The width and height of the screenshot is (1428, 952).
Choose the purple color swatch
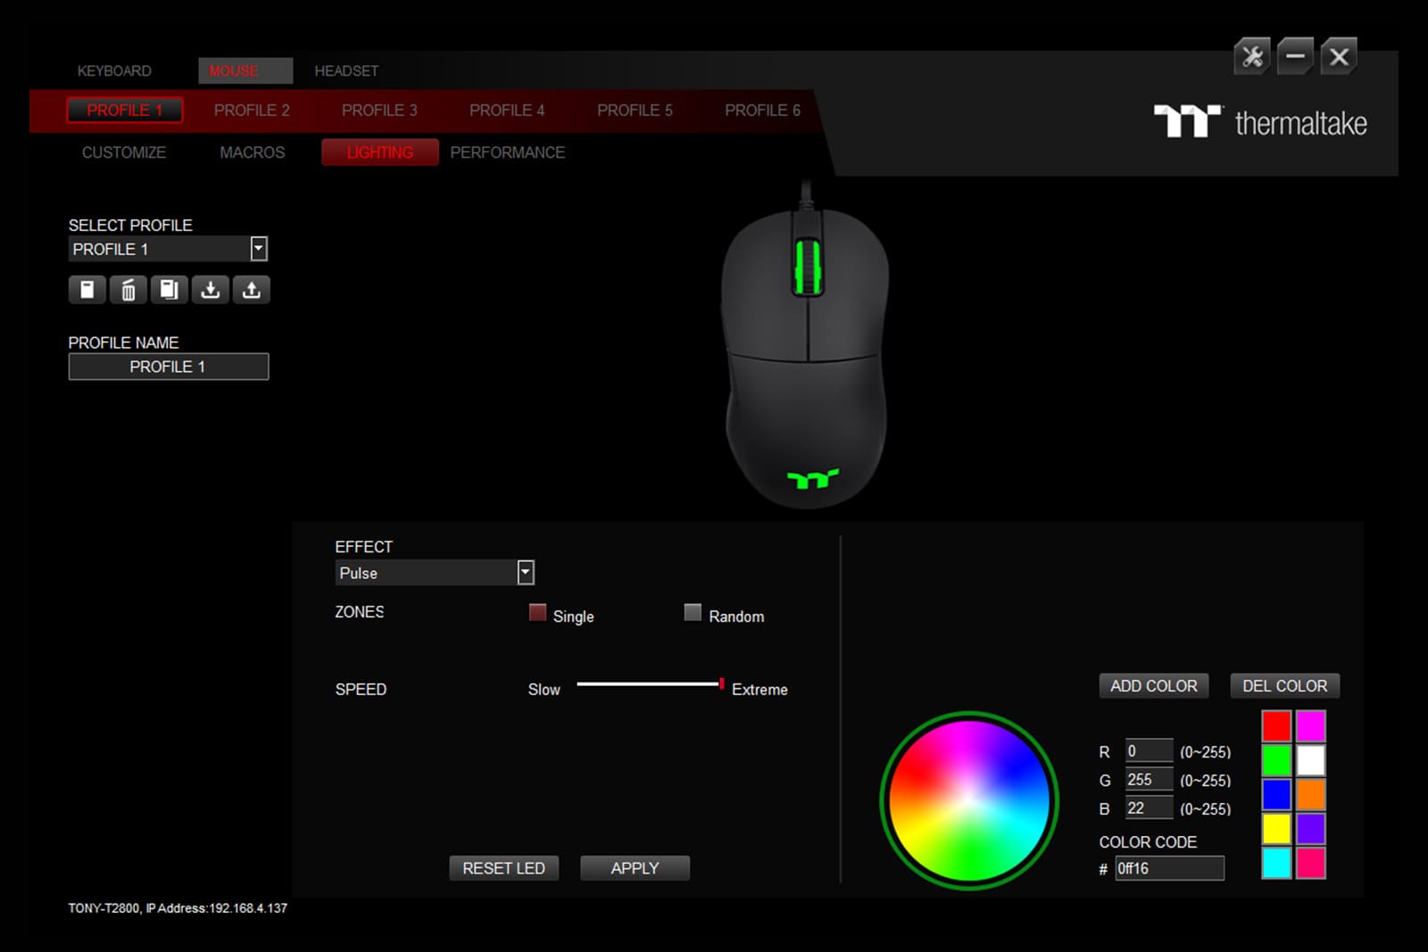[x=1310, y=829]
